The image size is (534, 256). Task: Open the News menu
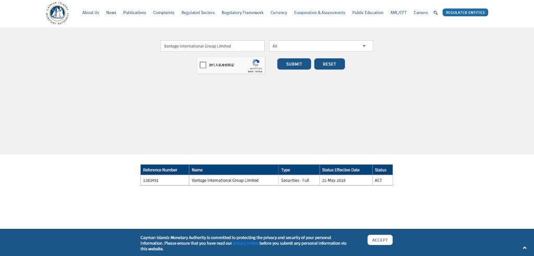111,13
